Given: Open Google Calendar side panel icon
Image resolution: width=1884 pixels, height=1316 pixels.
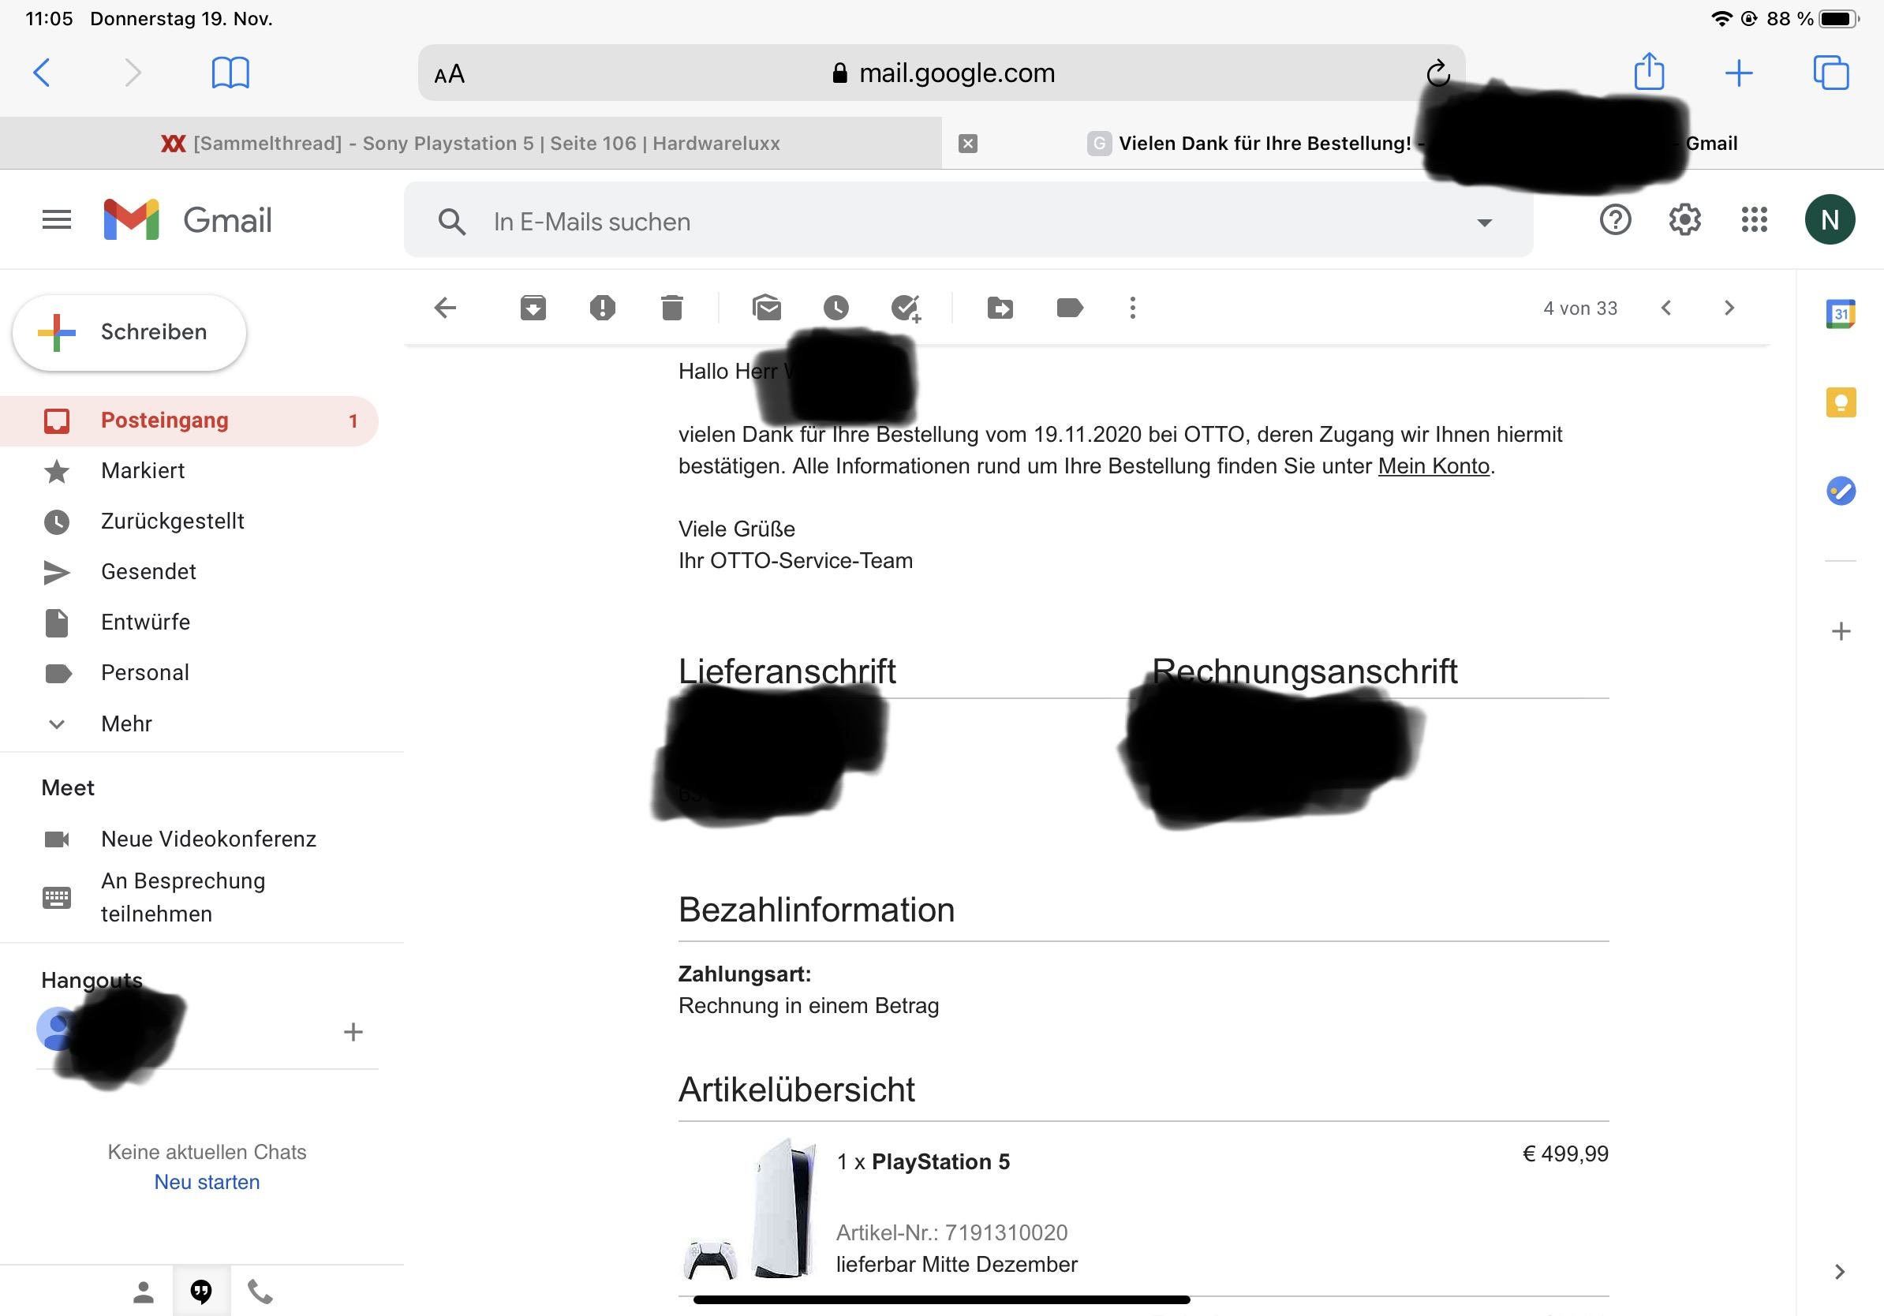Looking at the screenshot, I should click(x=1841, y=314).
